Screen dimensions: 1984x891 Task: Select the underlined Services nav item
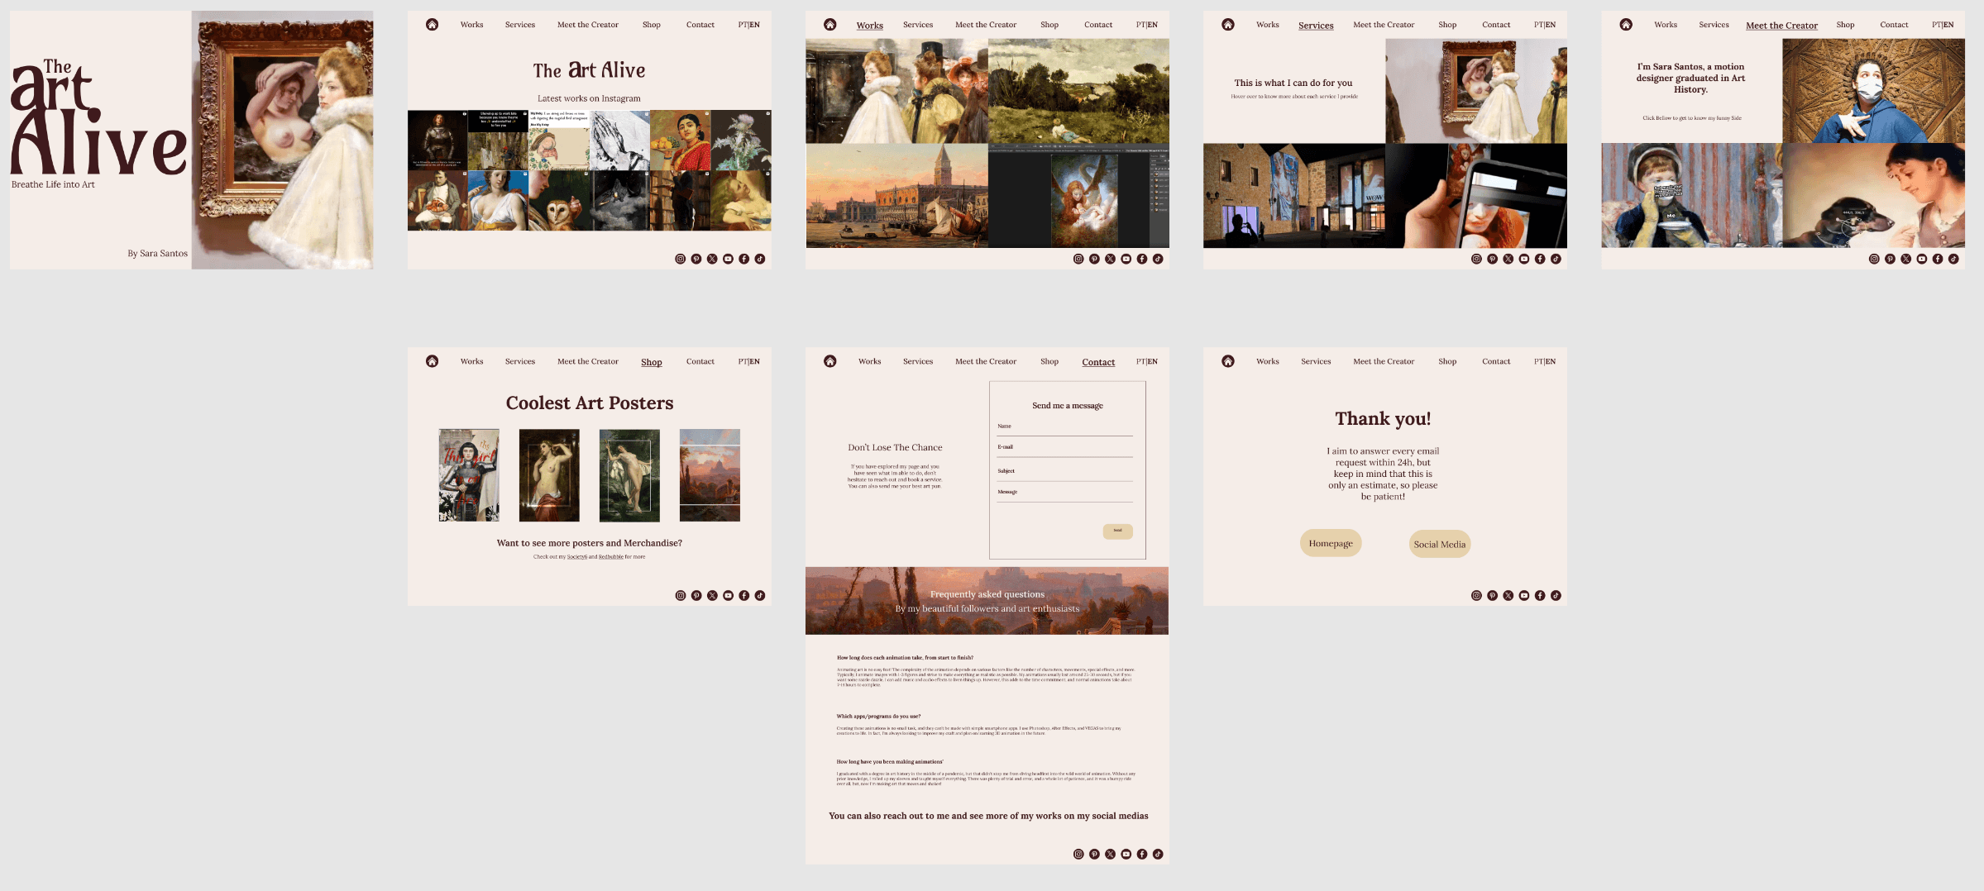(1316, 26)
